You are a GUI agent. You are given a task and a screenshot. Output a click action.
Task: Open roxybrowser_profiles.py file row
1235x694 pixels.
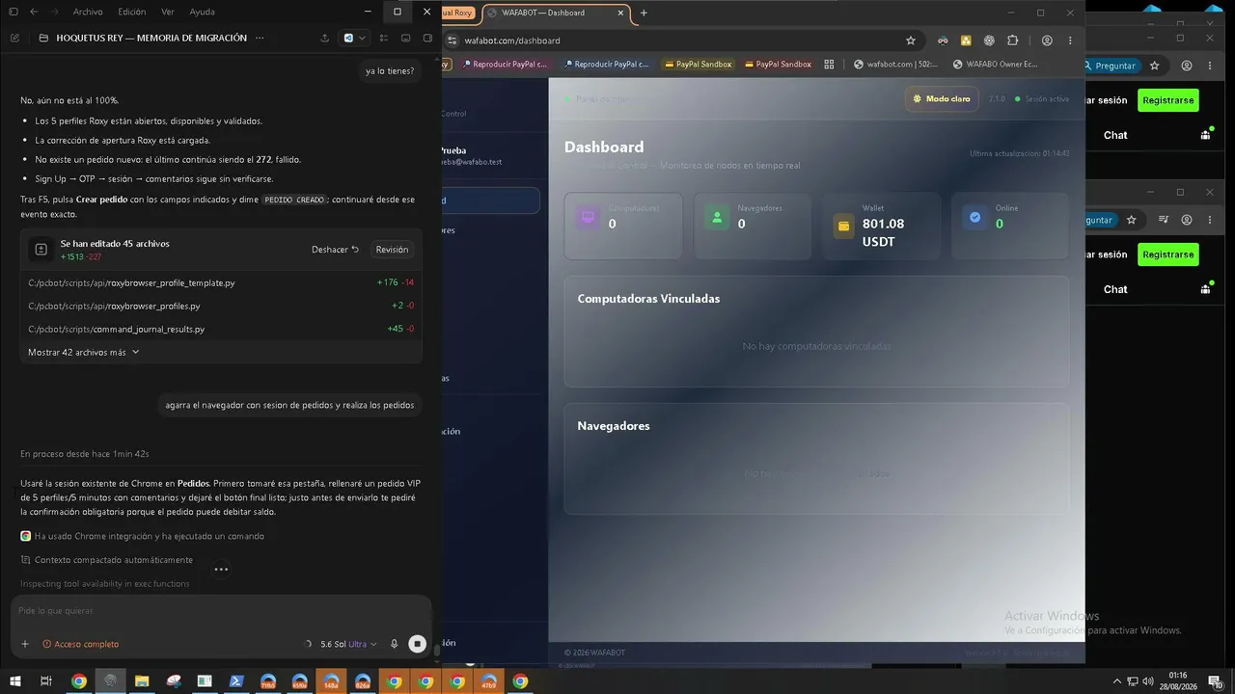point(221,306)
